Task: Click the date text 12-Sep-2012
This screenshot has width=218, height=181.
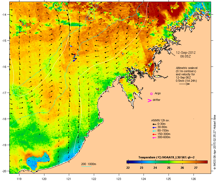Action: click(186, 53)
